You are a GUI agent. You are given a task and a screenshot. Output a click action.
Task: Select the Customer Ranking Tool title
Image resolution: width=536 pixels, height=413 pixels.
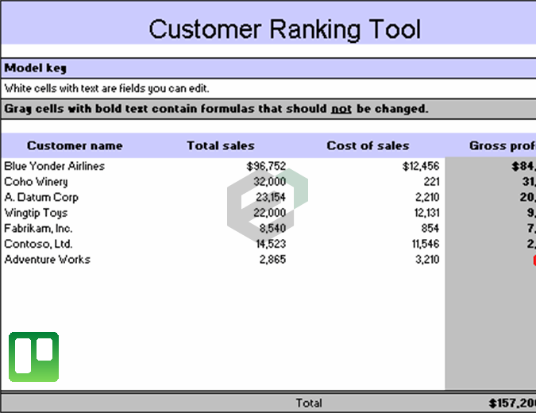(285, 29)
